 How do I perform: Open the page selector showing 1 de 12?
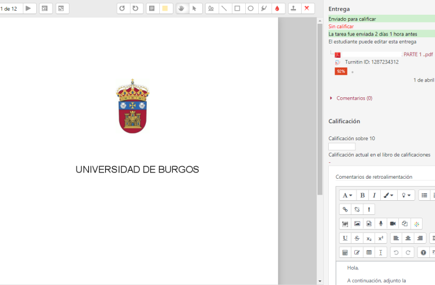[11, 8]
